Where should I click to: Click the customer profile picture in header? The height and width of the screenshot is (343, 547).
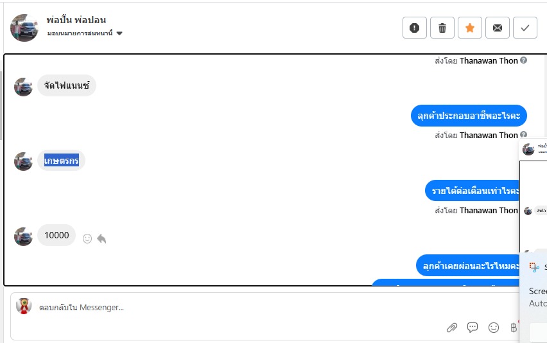pyautogui.click(x=24, y=27)
